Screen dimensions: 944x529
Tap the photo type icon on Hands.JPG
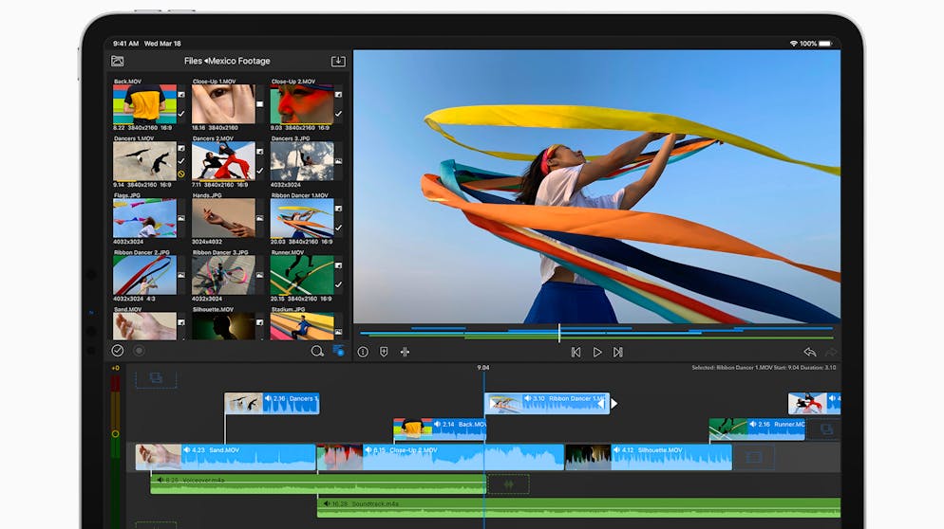[259, 218]
